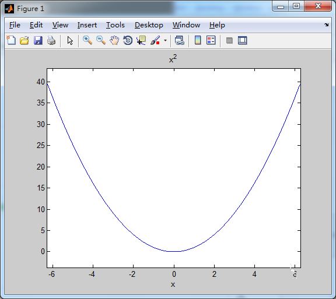The image size is (336, 299).
Task: Enable the Pan hand tool
Action: (114, 40)
